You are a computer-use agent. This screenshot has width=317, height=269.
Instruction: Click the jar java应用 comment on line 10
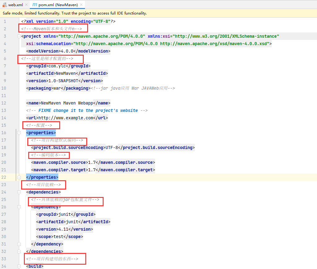(133, 88)
